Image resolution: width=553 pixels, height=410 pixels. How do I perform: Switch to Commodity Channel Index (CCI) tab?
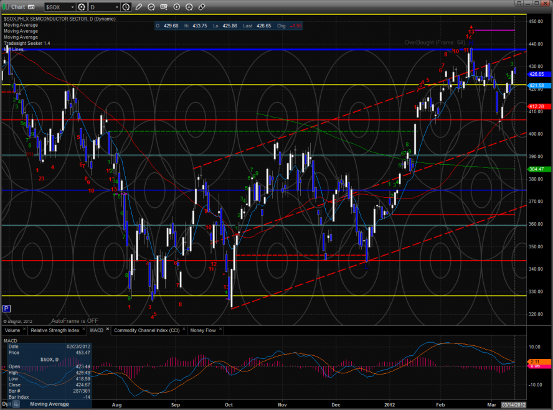click(x=147, y=330)
